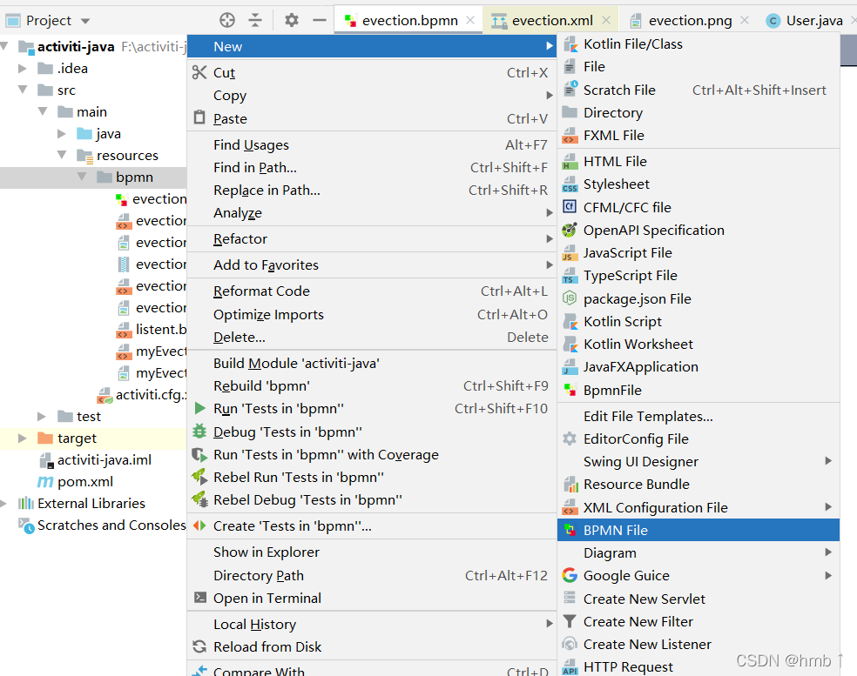Switch to the evection.xml tab
Image resolution: width=857 pixels, height=676 pixels.
click(x=552, y=21)
